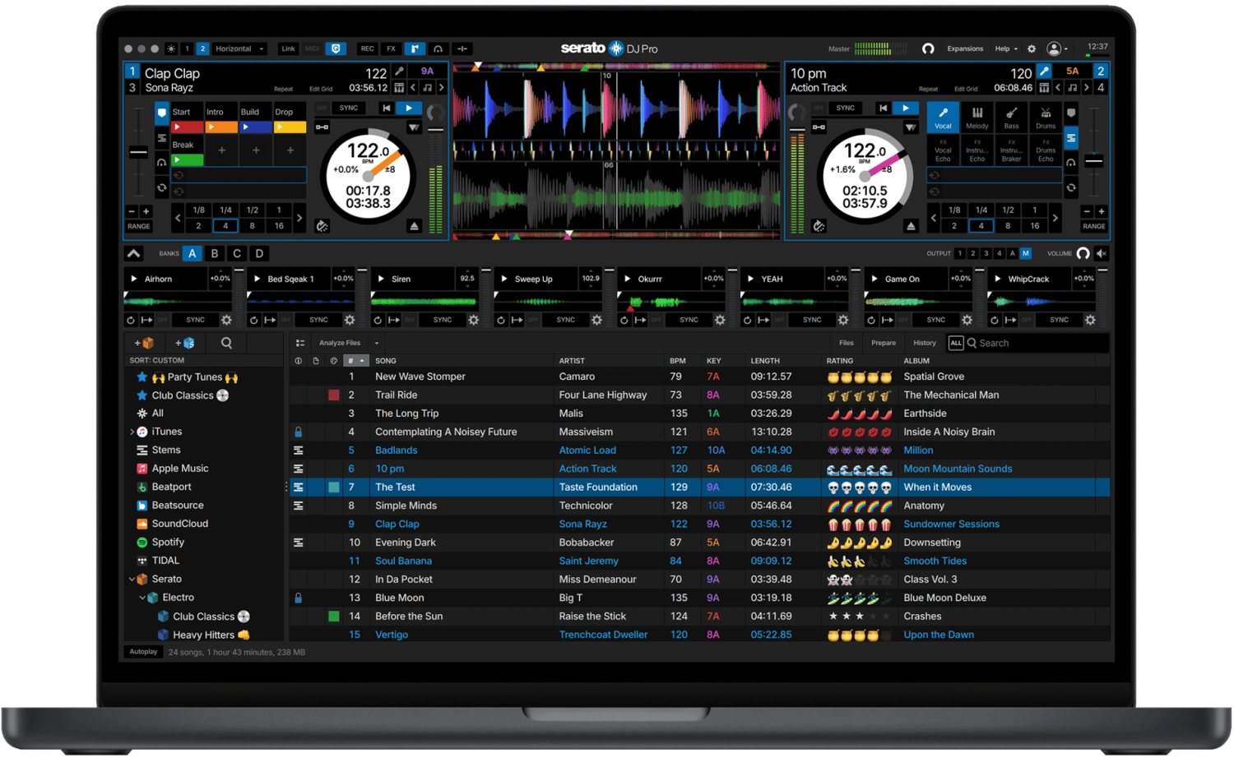Toggle the FX panel
The image size is (1234, 762).
point(391,49)
